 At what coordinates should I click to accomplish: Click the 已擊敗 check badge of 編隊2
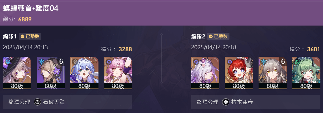pyautogui.click(x=218, y=36)
